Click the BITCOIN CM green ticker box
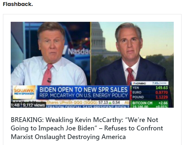 click(x=150, y=104)
